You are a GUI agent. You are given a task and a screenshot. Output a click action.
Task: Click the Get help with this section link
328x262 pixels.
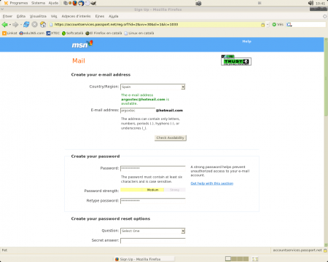212,183
